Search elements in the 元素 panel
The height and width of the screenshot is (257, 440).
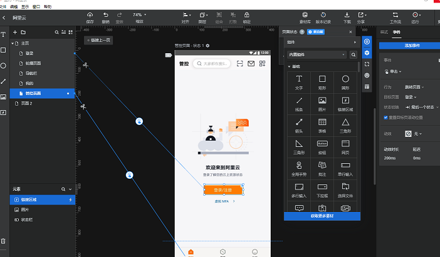click(x=63, y=189)
